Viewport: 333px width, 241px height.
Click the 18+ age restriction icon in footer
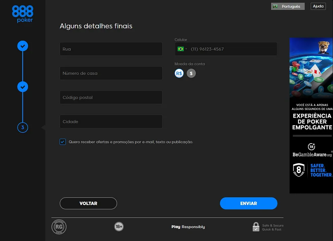119,227
